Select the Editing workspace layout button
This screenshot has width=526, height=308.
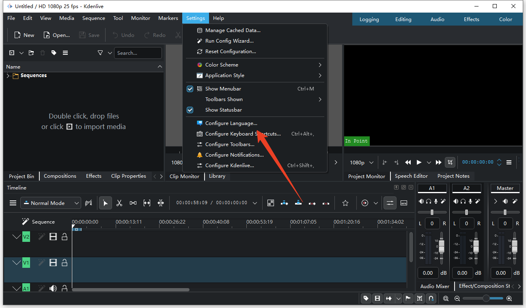403,19
